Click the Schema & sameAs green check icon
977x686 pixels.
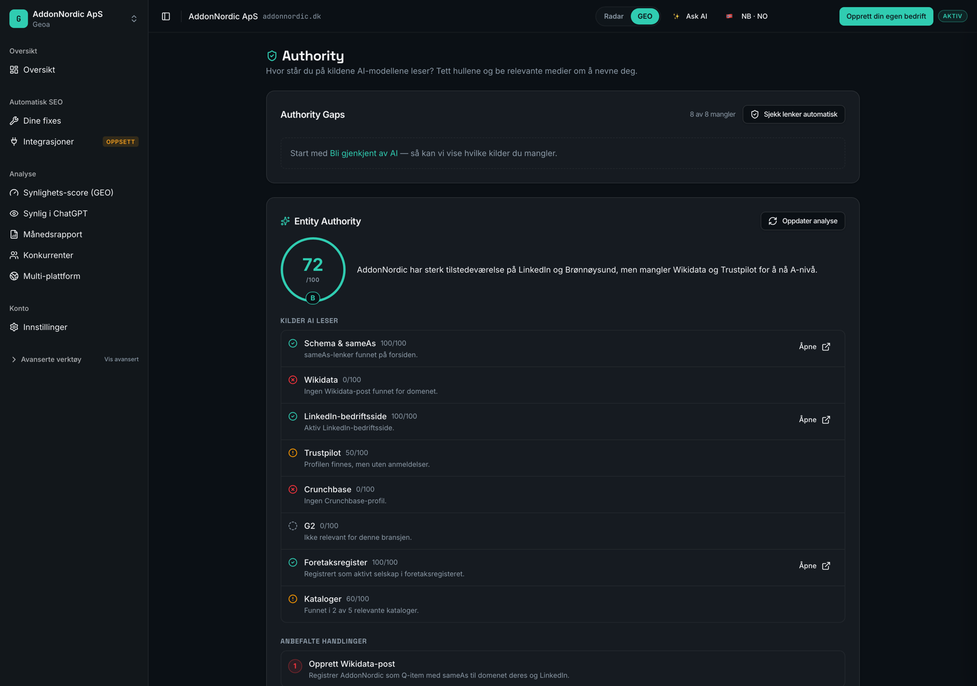pyautogui.click(x=293, y=343)
